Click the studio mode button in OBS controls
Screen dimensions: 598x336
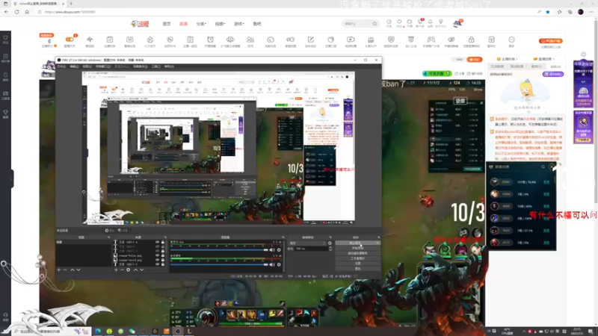358,258
